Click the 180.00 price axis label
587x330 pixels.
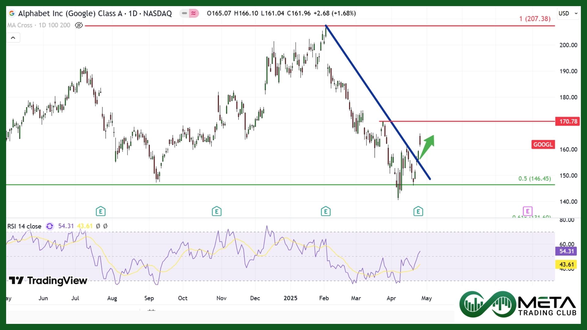point(568,97)
